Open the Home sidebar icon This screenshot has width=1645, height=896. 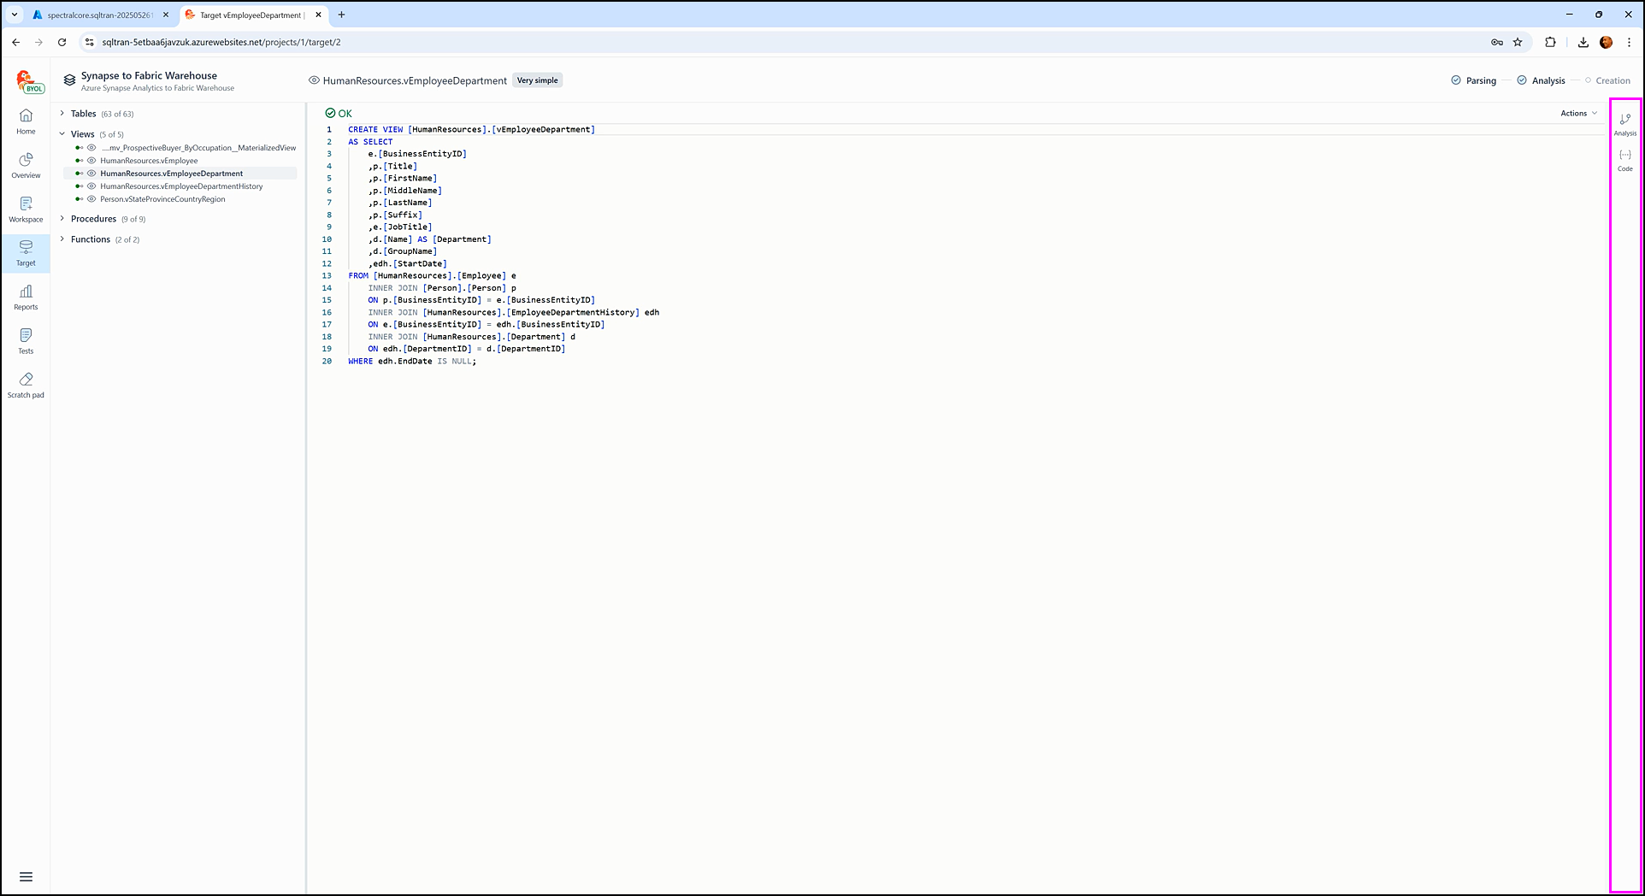click(x=26, y=121)
